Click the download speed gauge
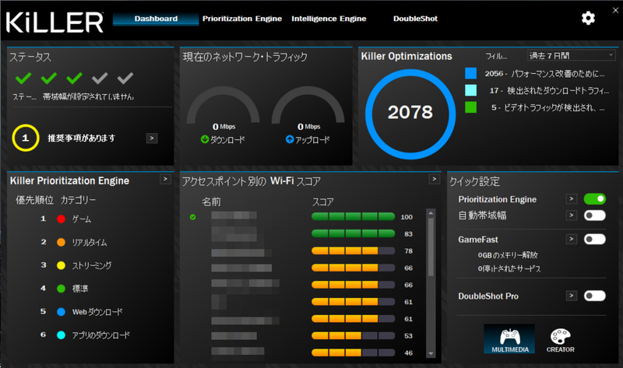This screenshot has width=623, height=368. [224, 107]
